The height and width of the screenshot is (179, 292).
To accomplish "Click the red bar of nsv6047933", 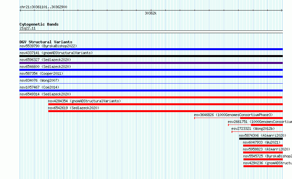I will click(263, 146).
